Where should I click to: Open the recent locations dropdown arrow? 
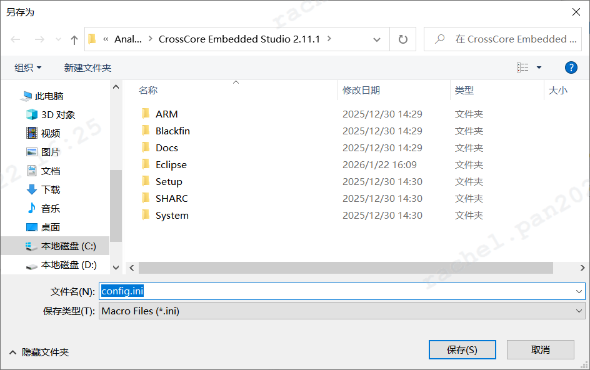[x=58, y=39]
